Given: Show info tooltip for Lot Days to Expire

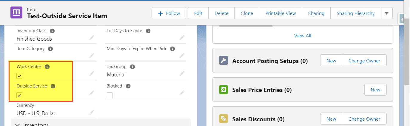Looking at the screenshot, I should (148, 31).
